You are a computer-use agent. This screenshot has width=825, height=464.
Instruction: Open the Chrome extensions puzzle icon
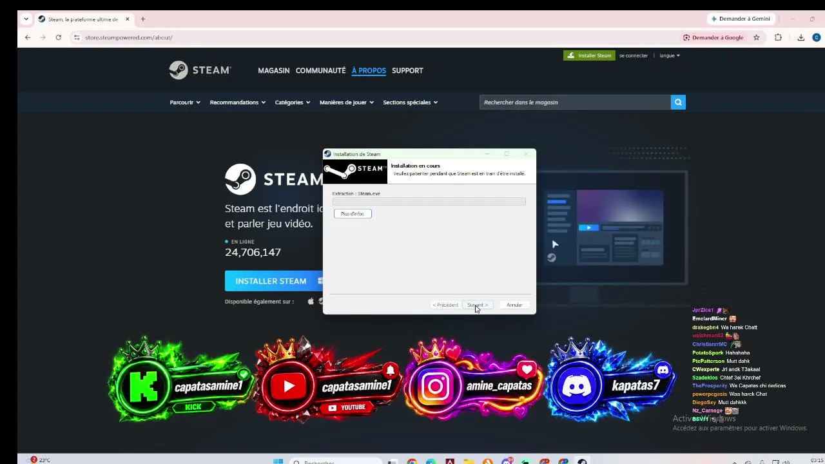(778, 37)
